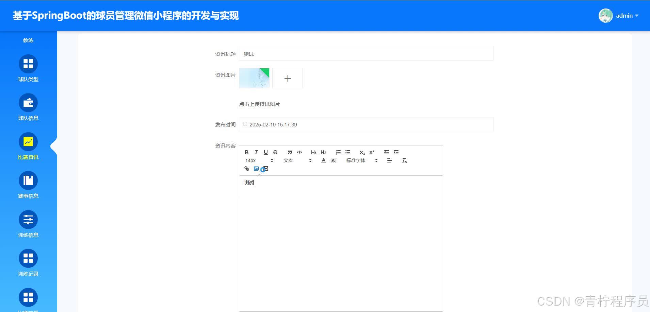Viewport: 650px width, 312px height.
Task: Insert a code block with editor toolbar
Action: click(299, 152)
